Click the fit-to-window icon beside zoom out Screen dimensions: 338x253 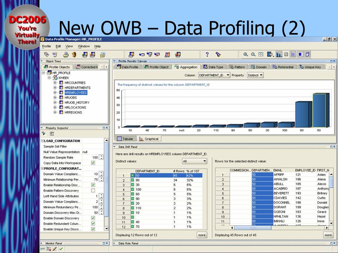(x=261, y=54)
